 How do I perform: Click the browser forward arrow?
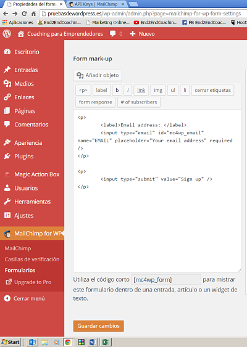pos(15,14)
